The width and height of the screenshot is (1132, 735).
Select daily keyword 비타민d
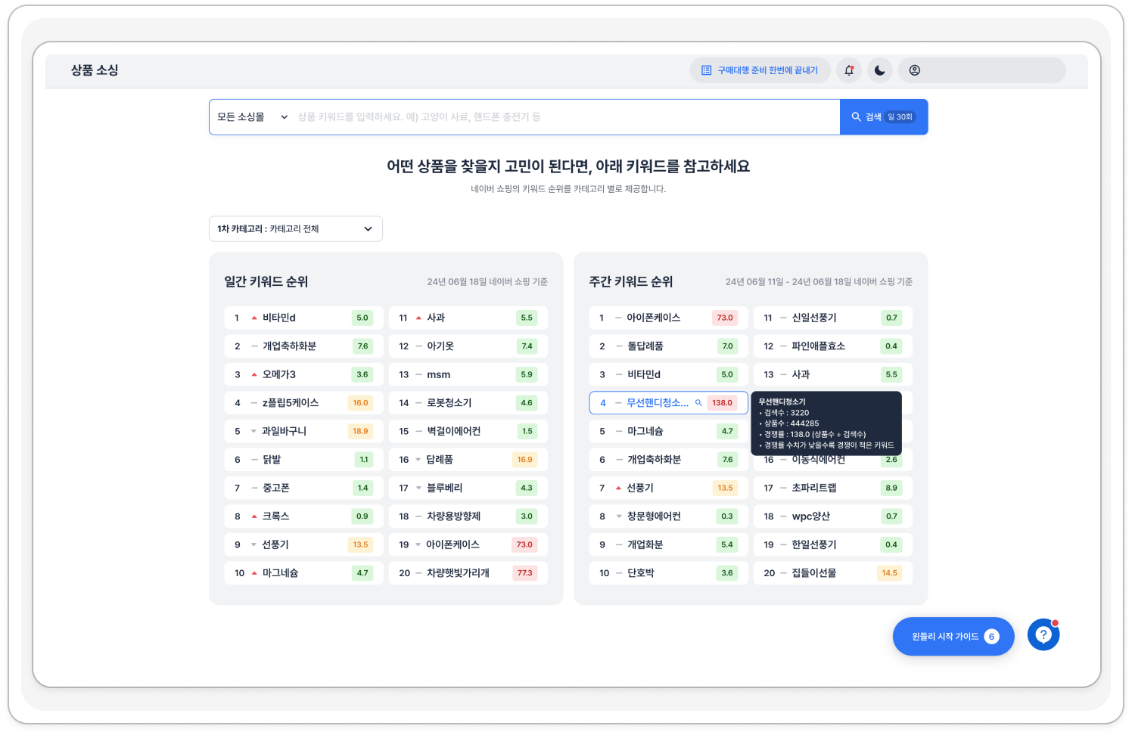point(304,318)
